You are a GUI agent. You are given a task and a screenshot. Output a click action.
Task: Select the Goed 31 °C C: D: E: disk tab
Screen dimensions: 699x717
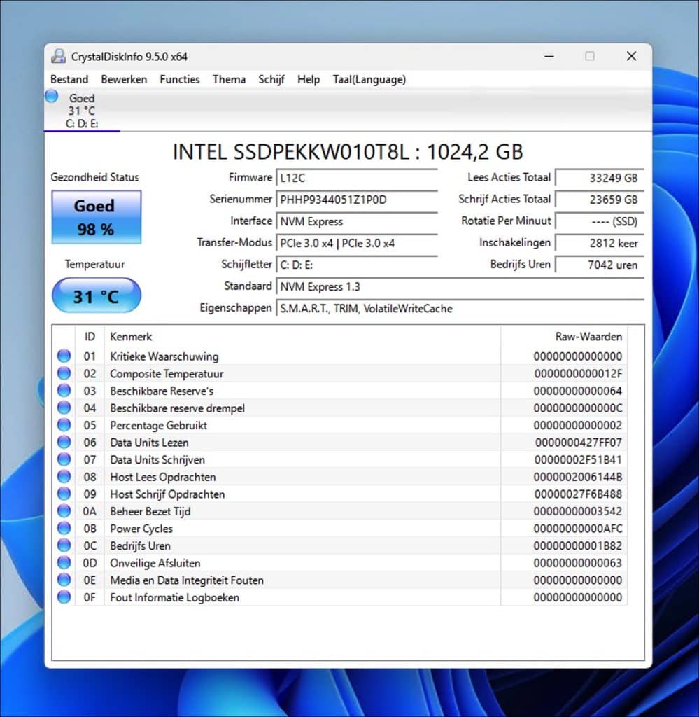pos(83,111)
